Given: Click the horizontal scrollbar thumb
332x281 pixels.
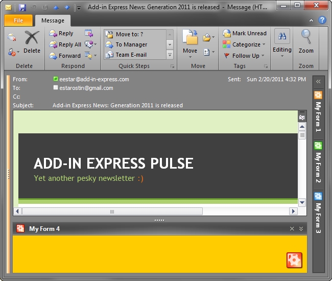Looking at the screenshot, I should (x=112, y=212).
